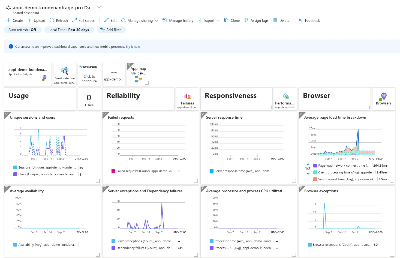The width and height of the screenshot is (400, 258).
Task: Click the Dependency failures legend swatch
Action: (x=113, y=248)
